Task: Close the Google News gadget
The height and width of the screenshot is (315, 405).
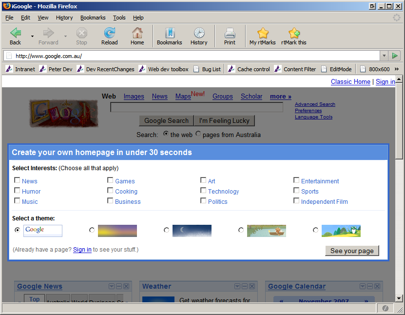Action: [126, 286]
